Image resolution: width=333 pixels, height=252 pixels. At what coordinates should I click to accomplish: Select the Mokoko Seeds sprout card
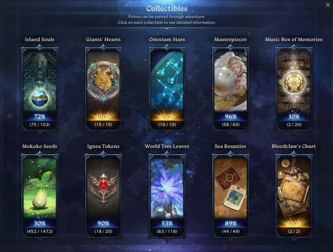(x=40, y=196)
